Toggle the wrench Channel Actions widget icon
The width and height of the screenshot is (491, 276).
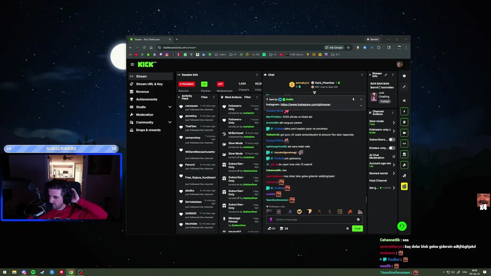tap(404, 165)
